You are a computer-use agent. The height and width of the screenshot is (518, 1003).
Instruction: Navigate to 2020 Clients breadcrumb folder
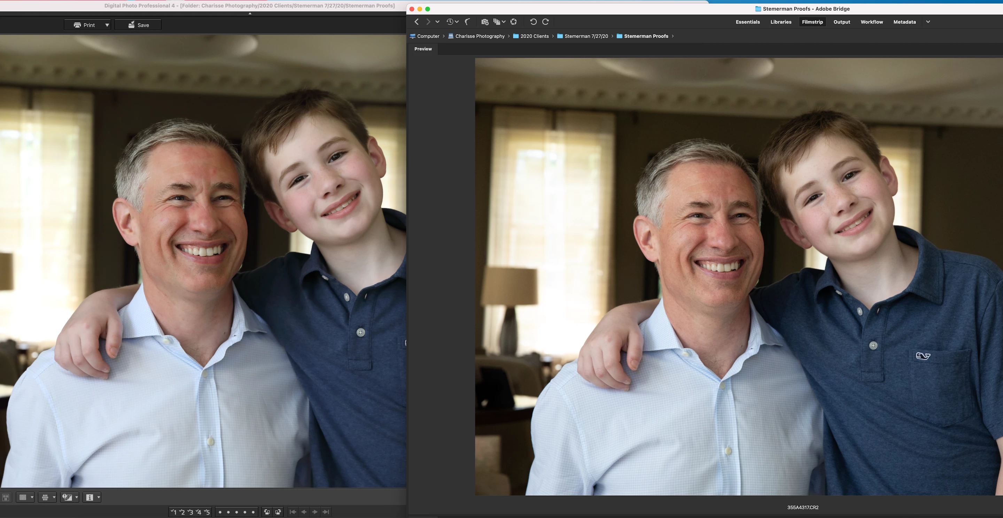(534, 36)
